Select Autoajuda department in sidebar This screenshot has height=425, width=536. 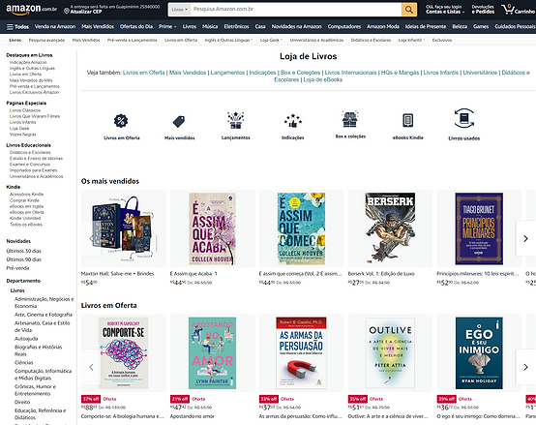point(26,339)
